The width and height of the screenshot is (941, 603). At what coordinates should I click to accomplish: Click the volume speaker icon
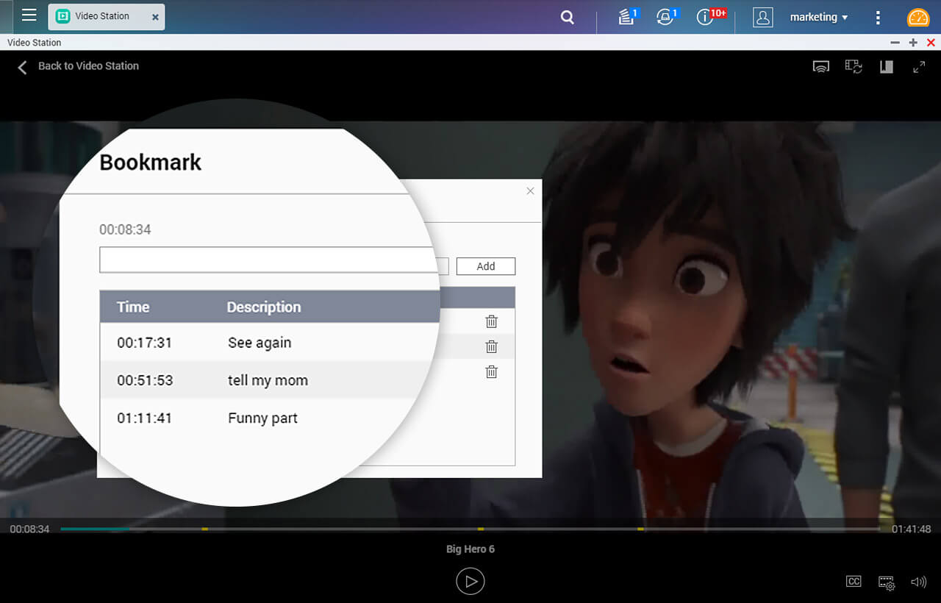click(919, 582)
